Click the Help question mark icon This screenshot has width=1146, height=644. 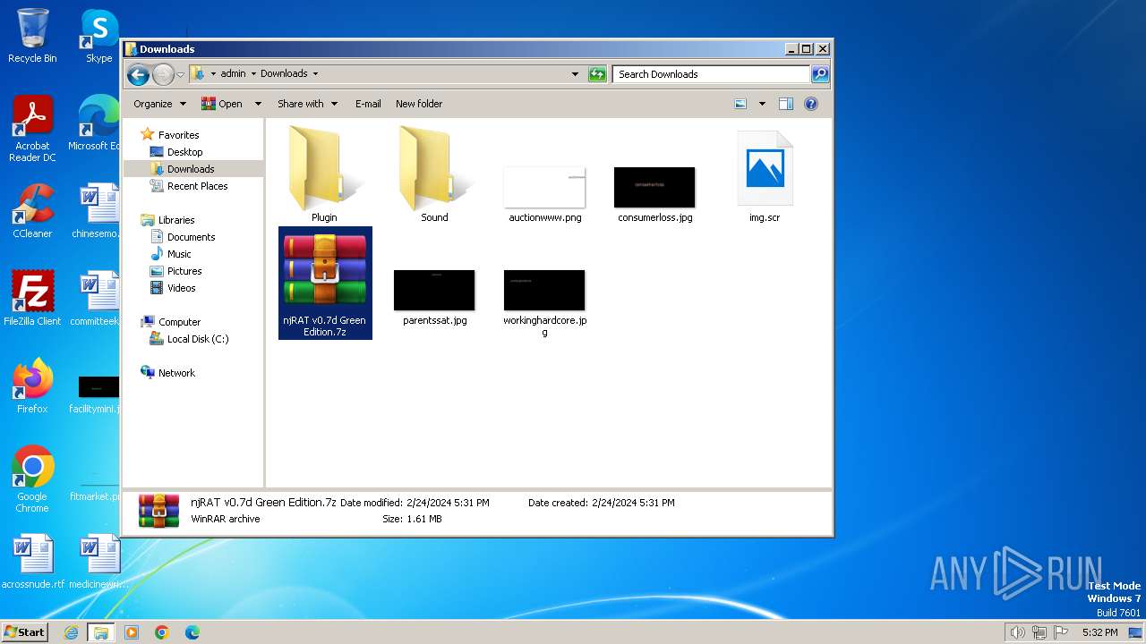(x=811, y=104)
